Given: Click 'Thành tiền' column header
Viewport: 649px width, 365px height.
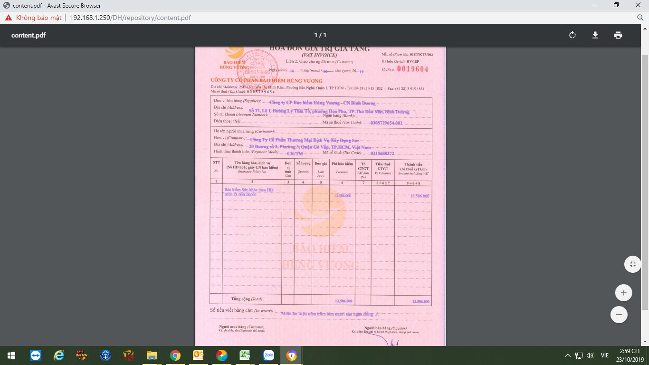Looking at the screenshot, I should coord(413,163).
